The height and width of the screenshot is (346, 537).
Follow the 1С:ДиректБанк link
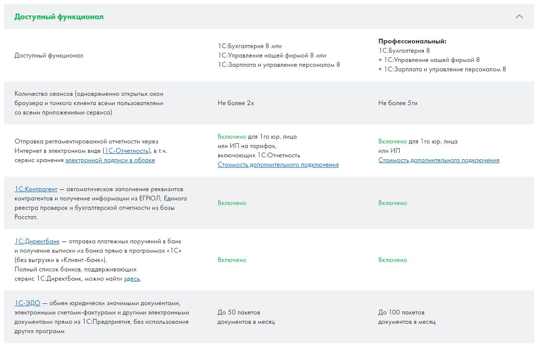(37, 241)
